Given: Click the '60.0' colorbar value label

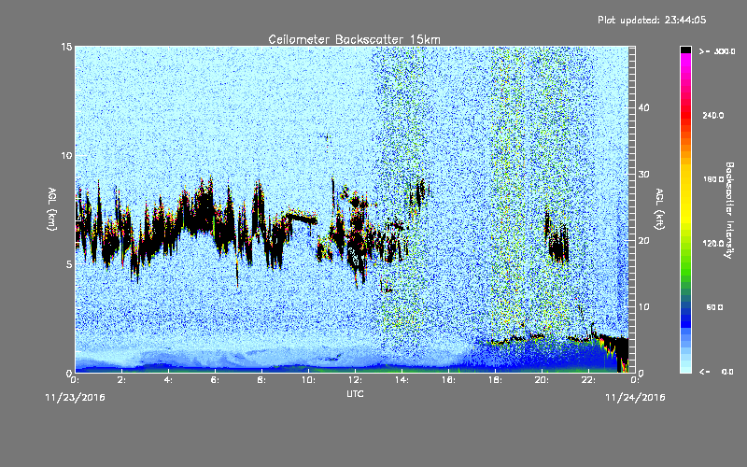Looking at the screenshot, I should [x=714, y=307].
